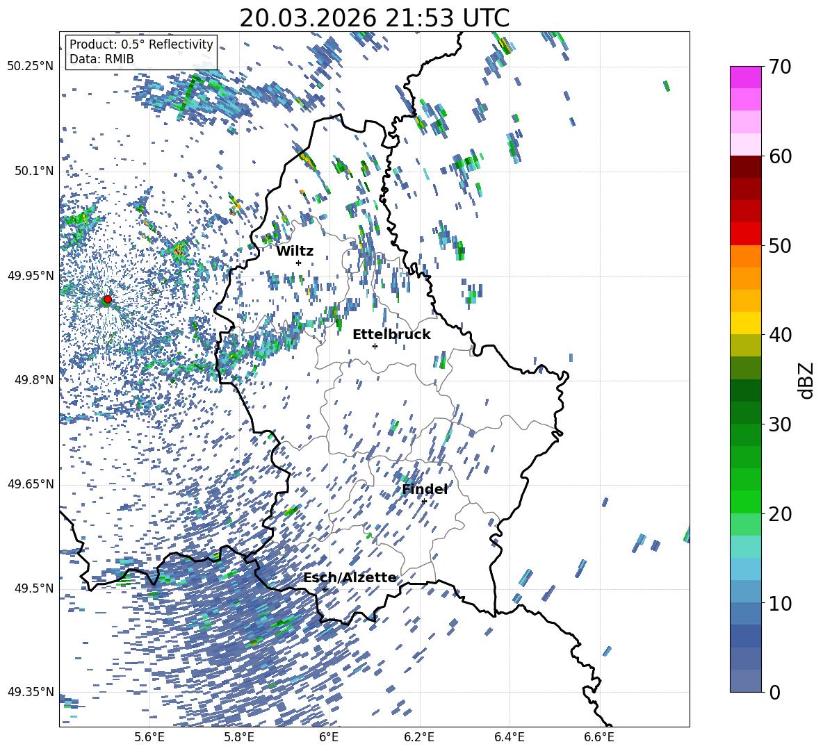This screenshot has height=751, width=823.
Task: Click the Esch/Alzette station cross marker
Action: (x=325, y=589)
